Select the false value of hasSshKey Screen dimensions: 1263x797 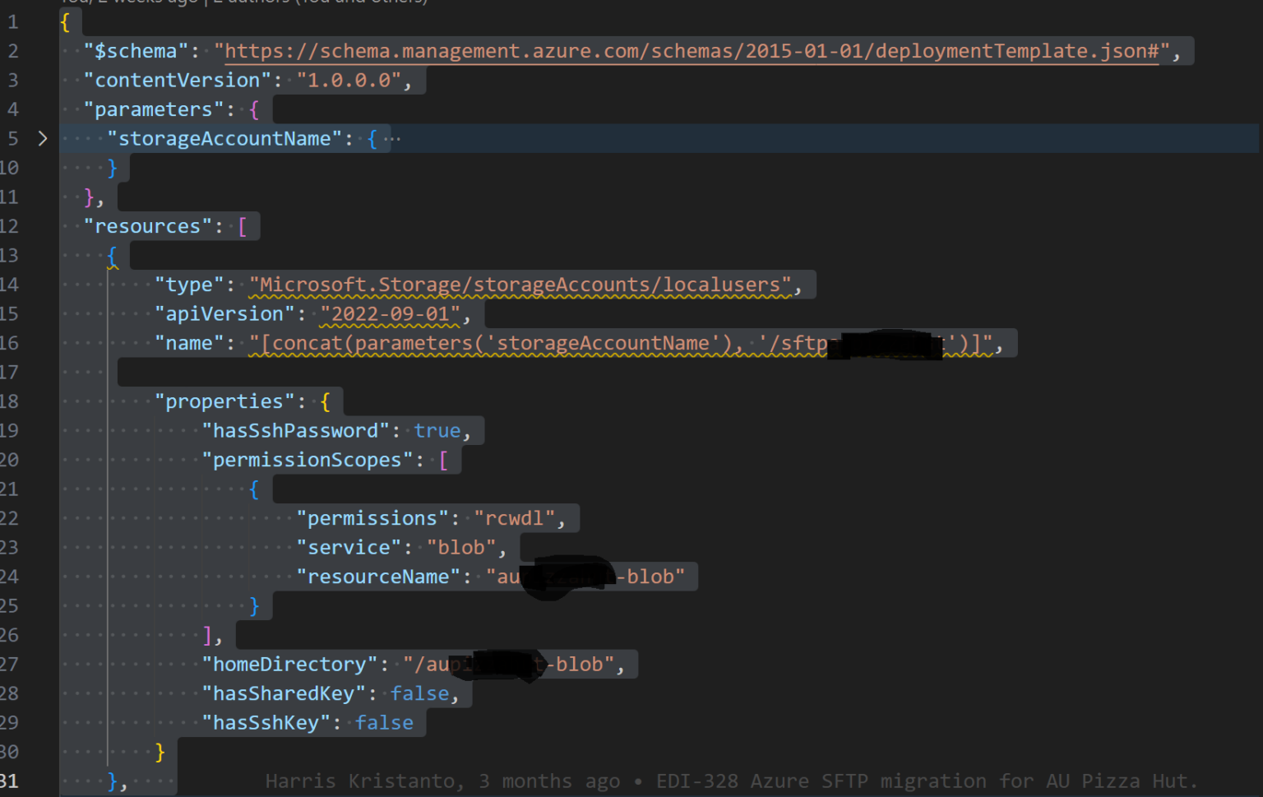(x=384, y=723)
